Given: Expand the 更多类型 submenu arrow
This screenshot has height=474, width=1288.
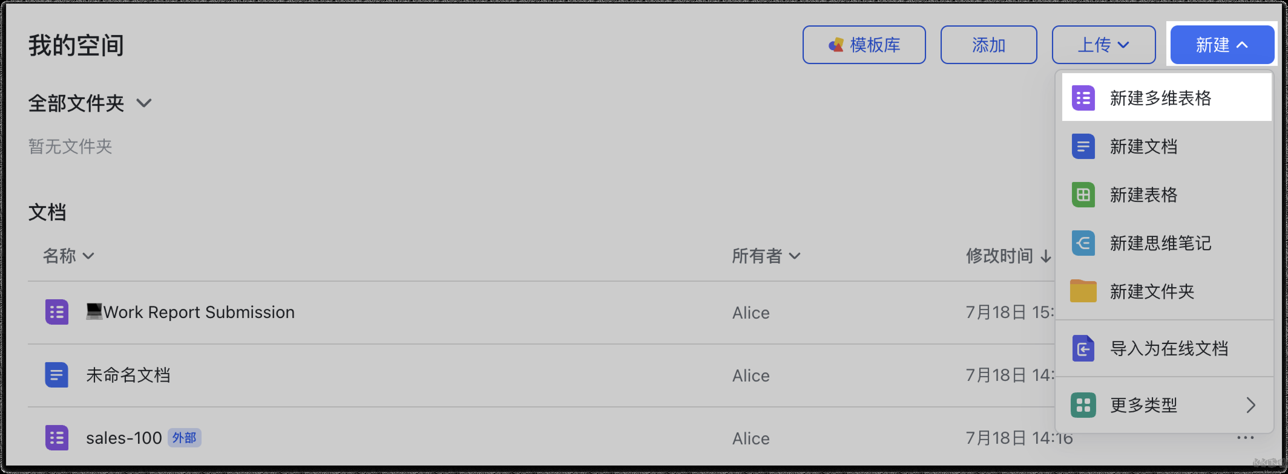Looking at the screenshot, I should click(1250, 404).
